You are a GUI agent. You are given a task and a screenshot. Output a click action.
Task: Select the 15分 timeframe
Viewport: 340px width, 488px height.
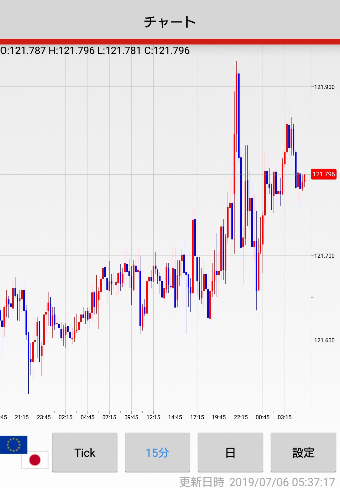pyautogui.click(x=157, y=452)
